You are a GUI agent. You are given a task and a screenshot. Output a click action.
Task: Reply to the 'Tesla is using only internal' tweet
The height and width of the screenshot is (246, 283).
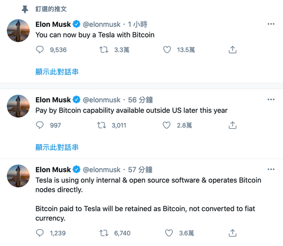[40, 233]
